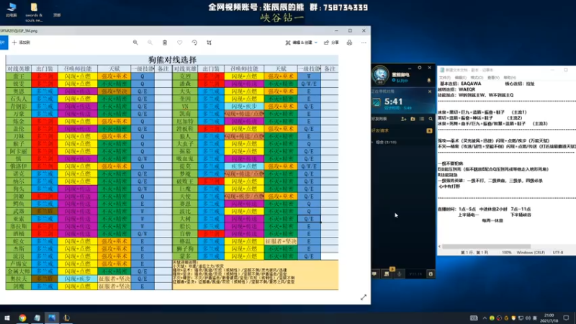Screen dimensions: 576x324
Task: Share the photo via the share button
Action: pyautogui.click(x=331, y=42)
